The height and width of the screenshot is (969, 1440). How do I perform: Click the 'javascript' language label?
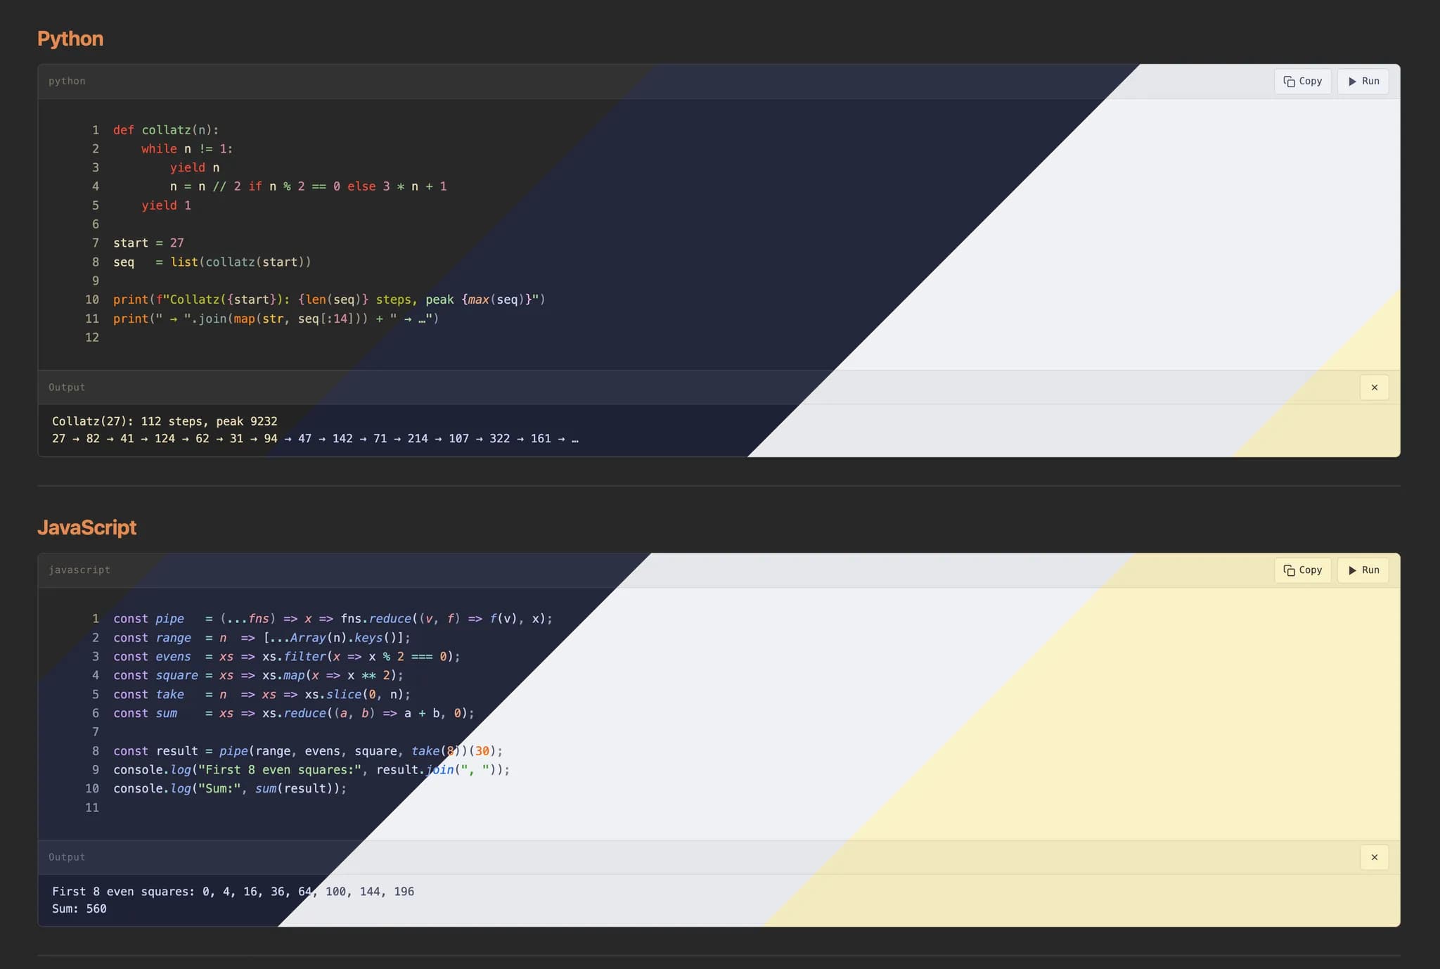pyautogui.click(x=79, y=570)
